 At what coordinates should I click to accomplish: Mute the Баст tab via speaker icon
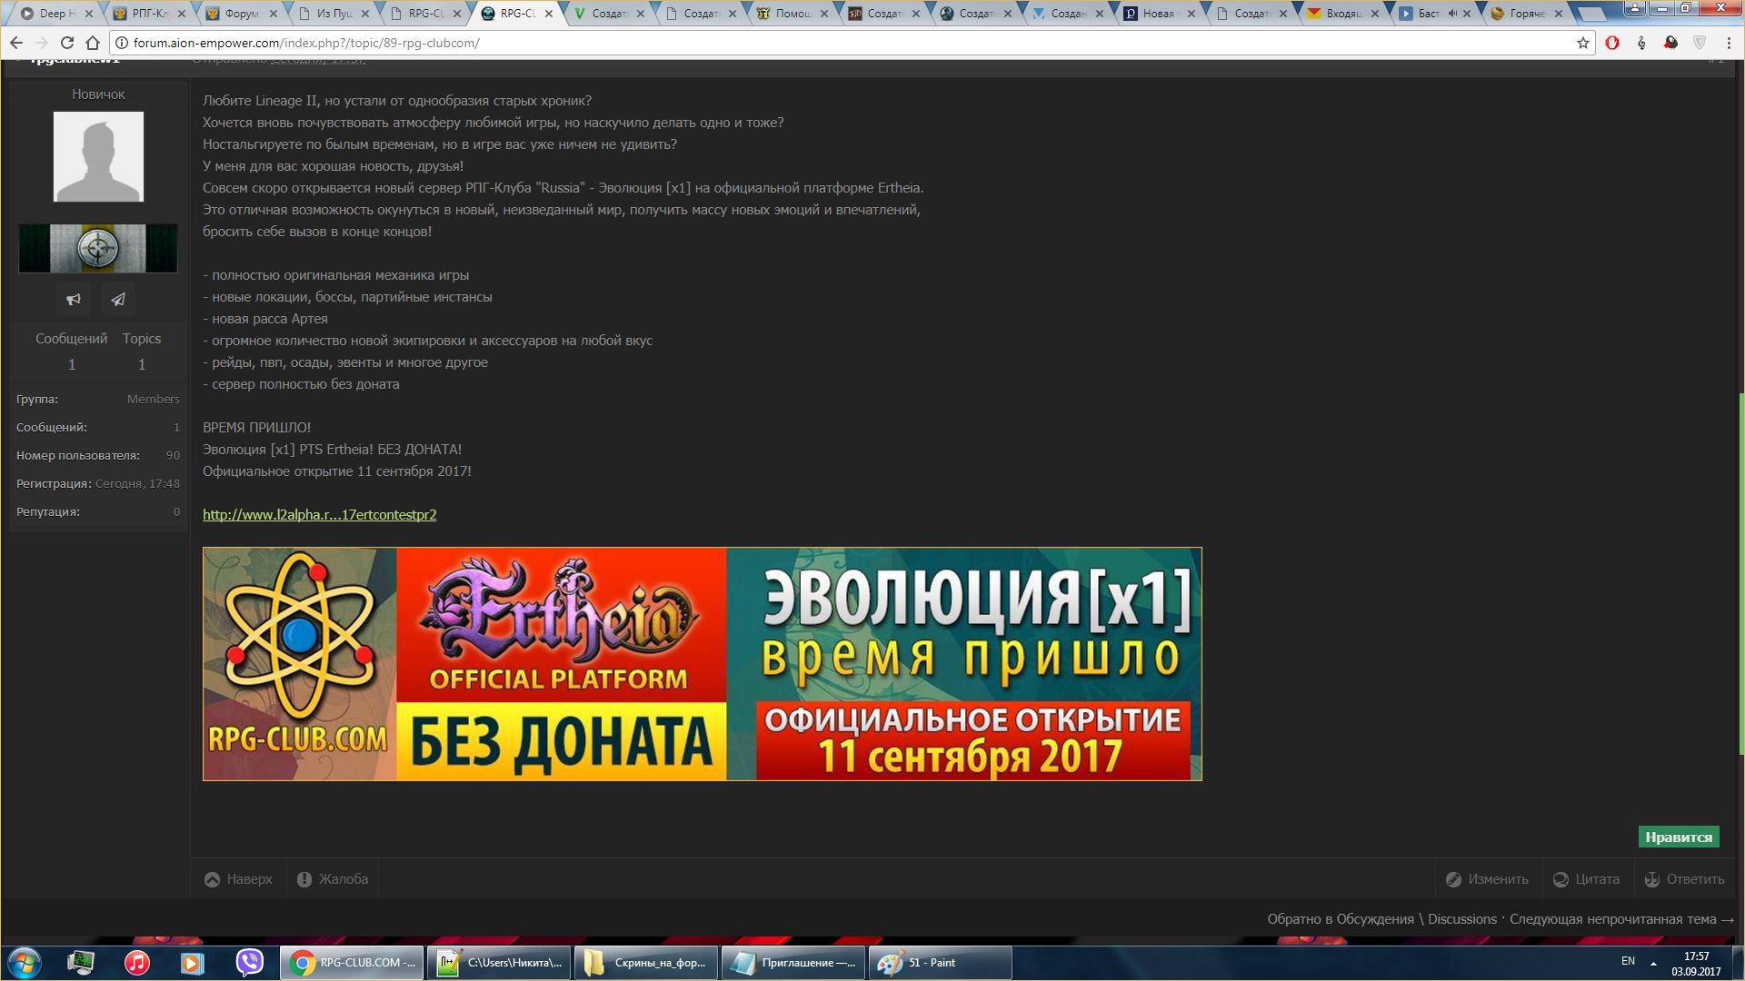pyautogui.click(x=1452, y=14)
